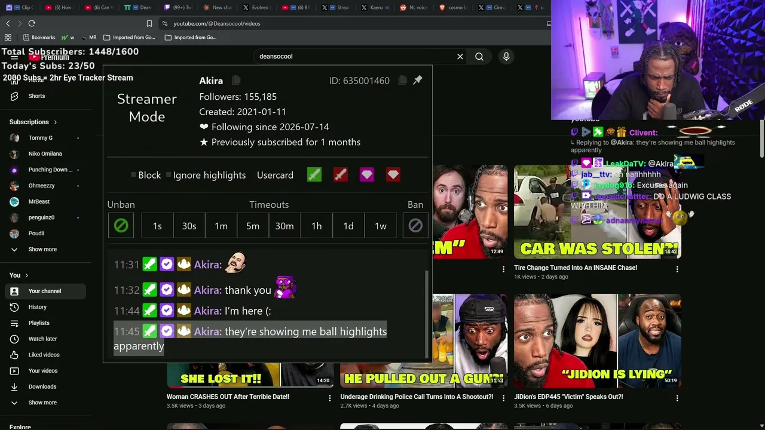765x430 pixels.
Task: Copy the user ID 635001460
Action: coord(403,81)
